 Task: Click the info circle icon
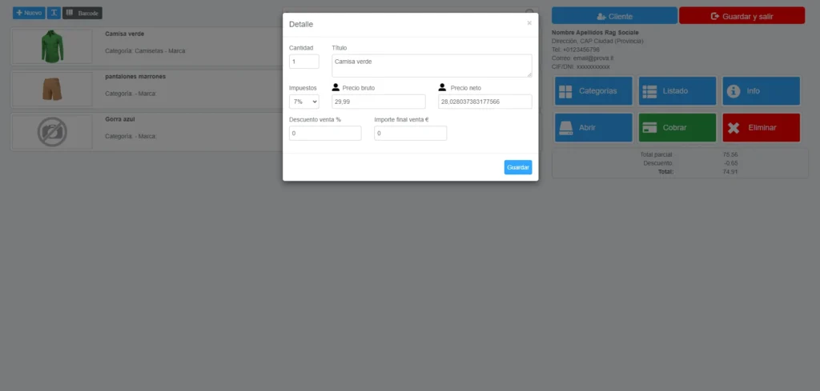pyautogui.click(x=734, y=91)
